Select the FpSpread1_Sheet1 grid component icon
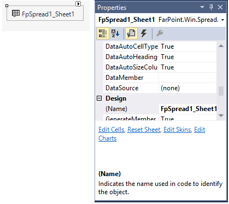 16,14
